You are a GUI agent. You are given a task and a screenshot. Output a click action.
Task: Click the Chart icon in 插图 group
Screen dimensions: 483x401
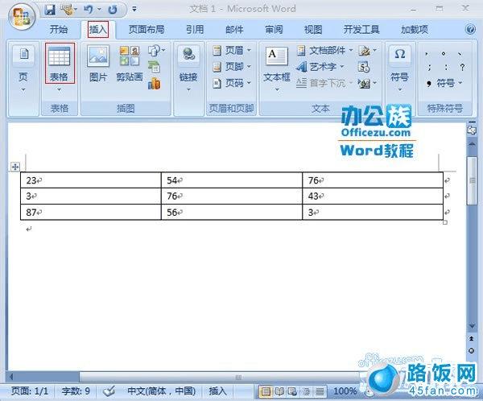154,83
